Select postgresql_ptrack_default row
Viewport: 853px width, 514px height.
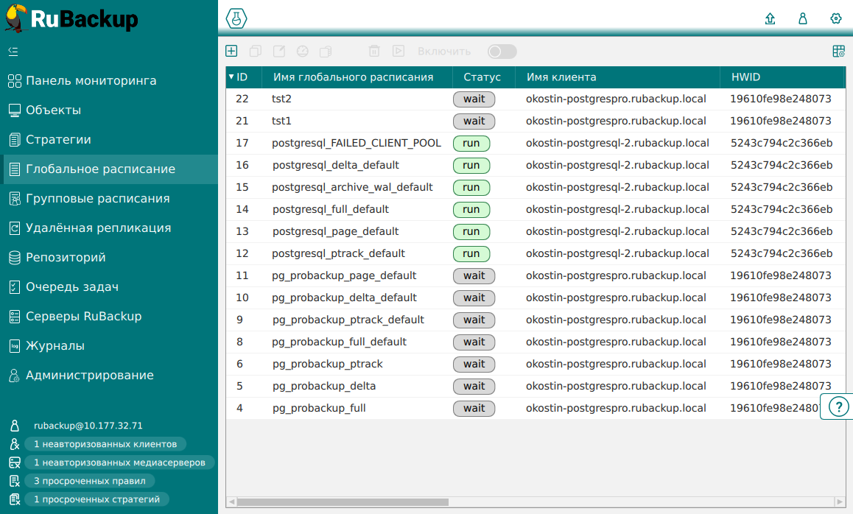click(x=536, y=253)
